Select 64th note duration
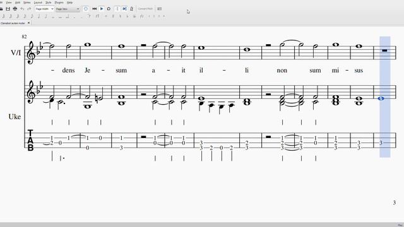The height and width of the screenshot is (227, 404). [11, 16]
